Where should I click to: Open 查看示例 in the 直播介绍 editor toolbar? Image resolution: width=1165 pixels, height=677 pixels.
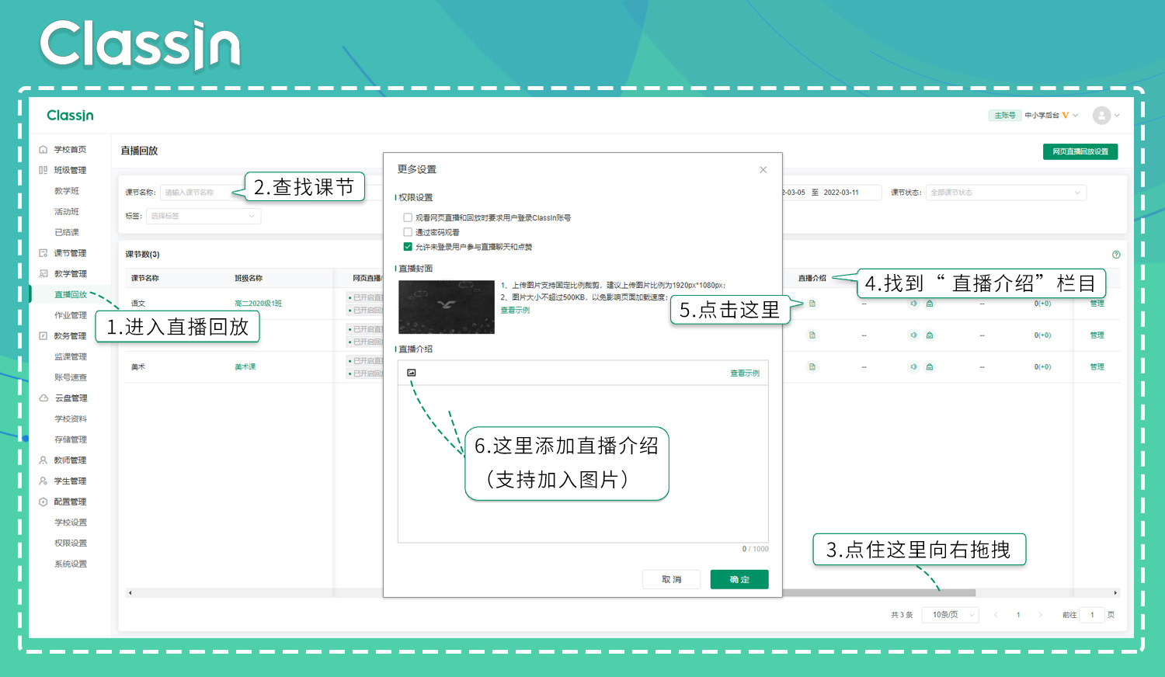[745, 373]
